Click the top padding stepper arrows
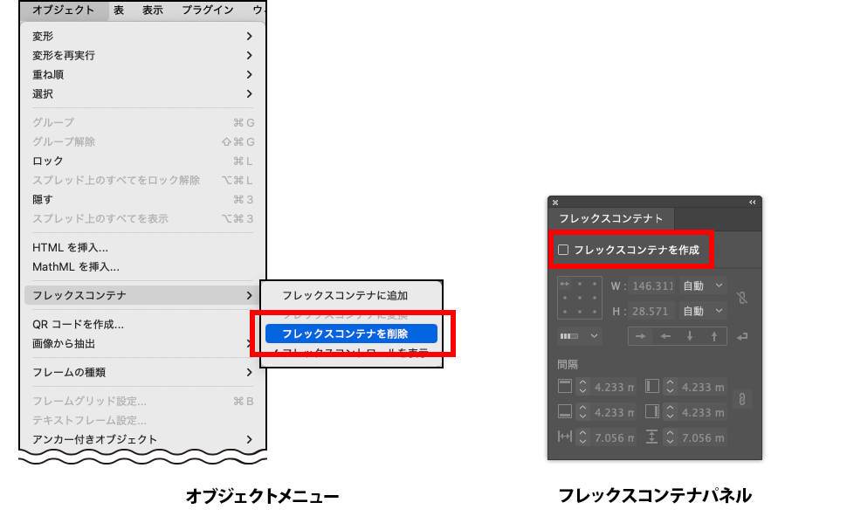 click(583, 387)
